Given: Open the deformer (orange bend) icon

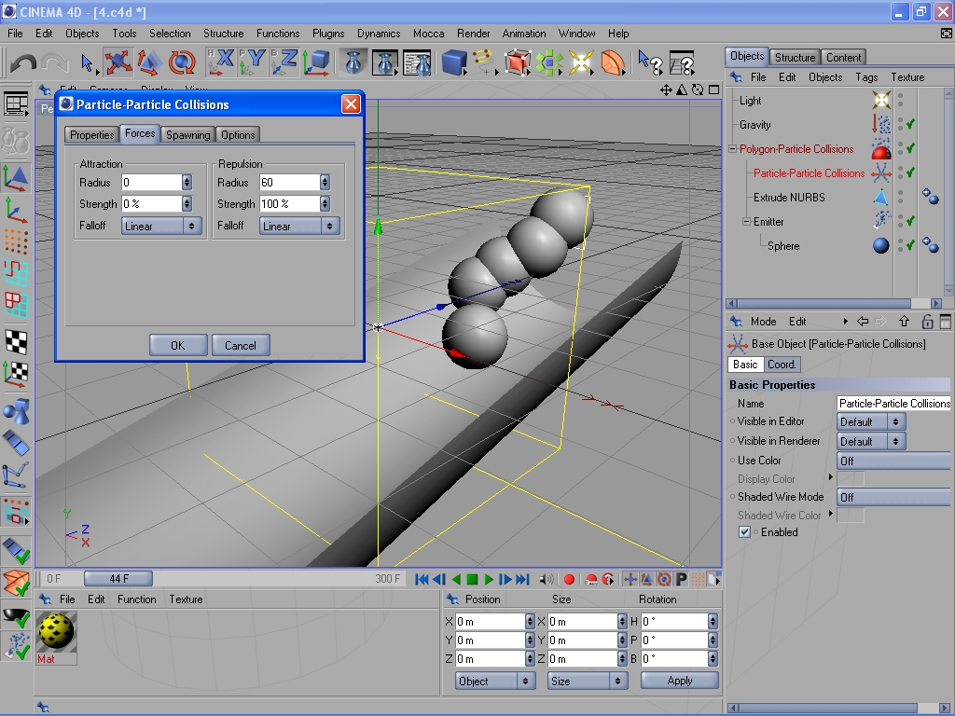Looking at the screenshot, I should (x=613, y=62).
